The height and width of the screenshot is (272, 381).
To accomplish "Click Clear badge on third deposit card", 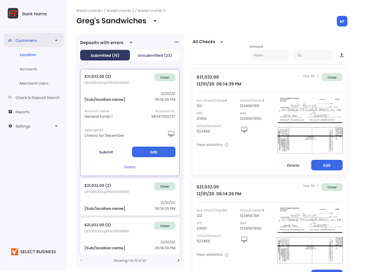I will 165,226.
